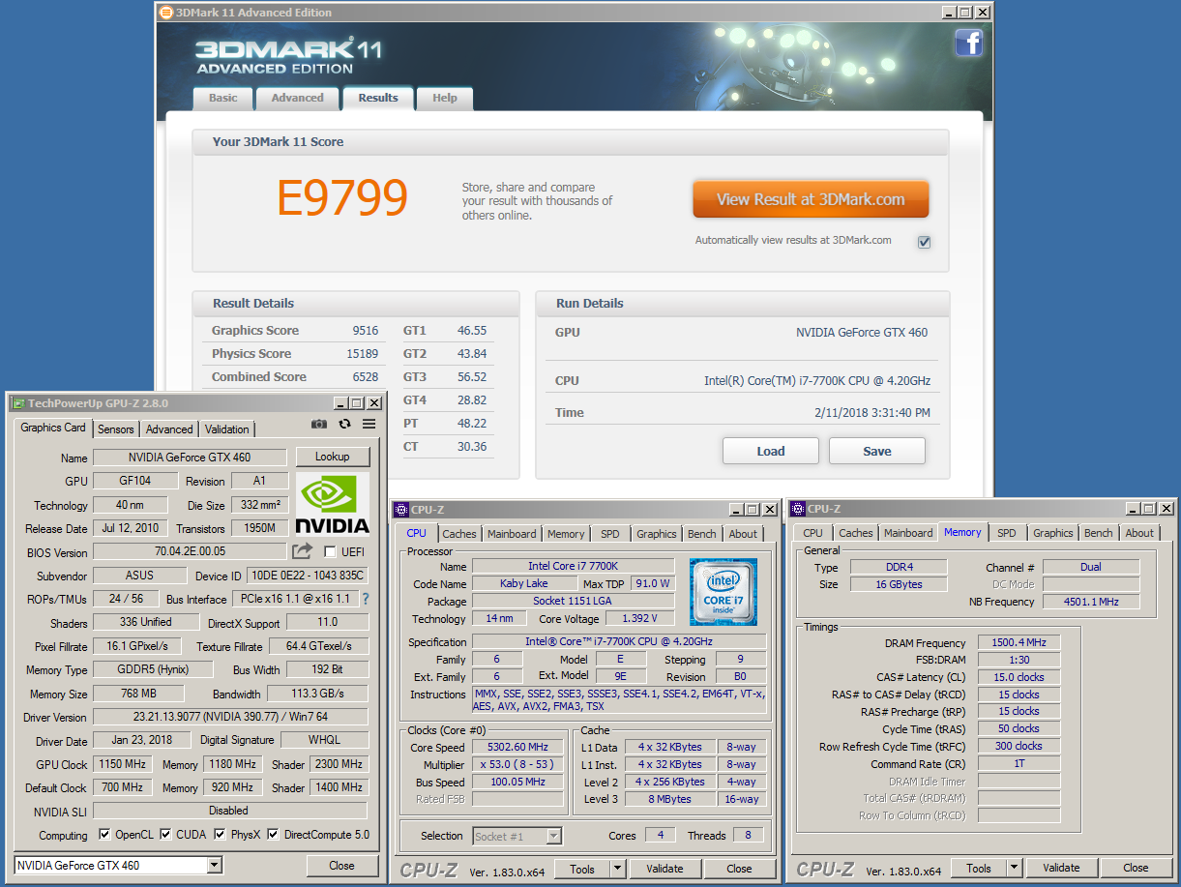This screenshot has width=1181, height=887.
Task: Open the Validation tab in GPU-Z
Action: [227, 429]
